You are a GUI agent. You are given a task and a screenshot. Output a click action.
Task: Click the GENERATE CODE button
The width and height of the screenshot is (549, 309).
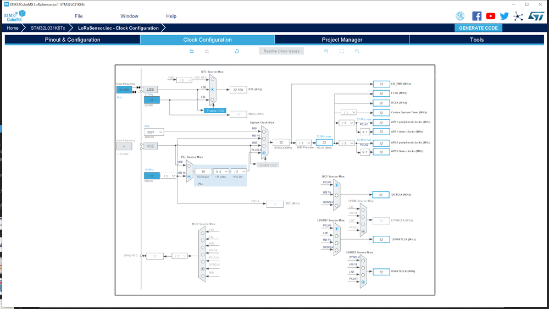(478, 28)
